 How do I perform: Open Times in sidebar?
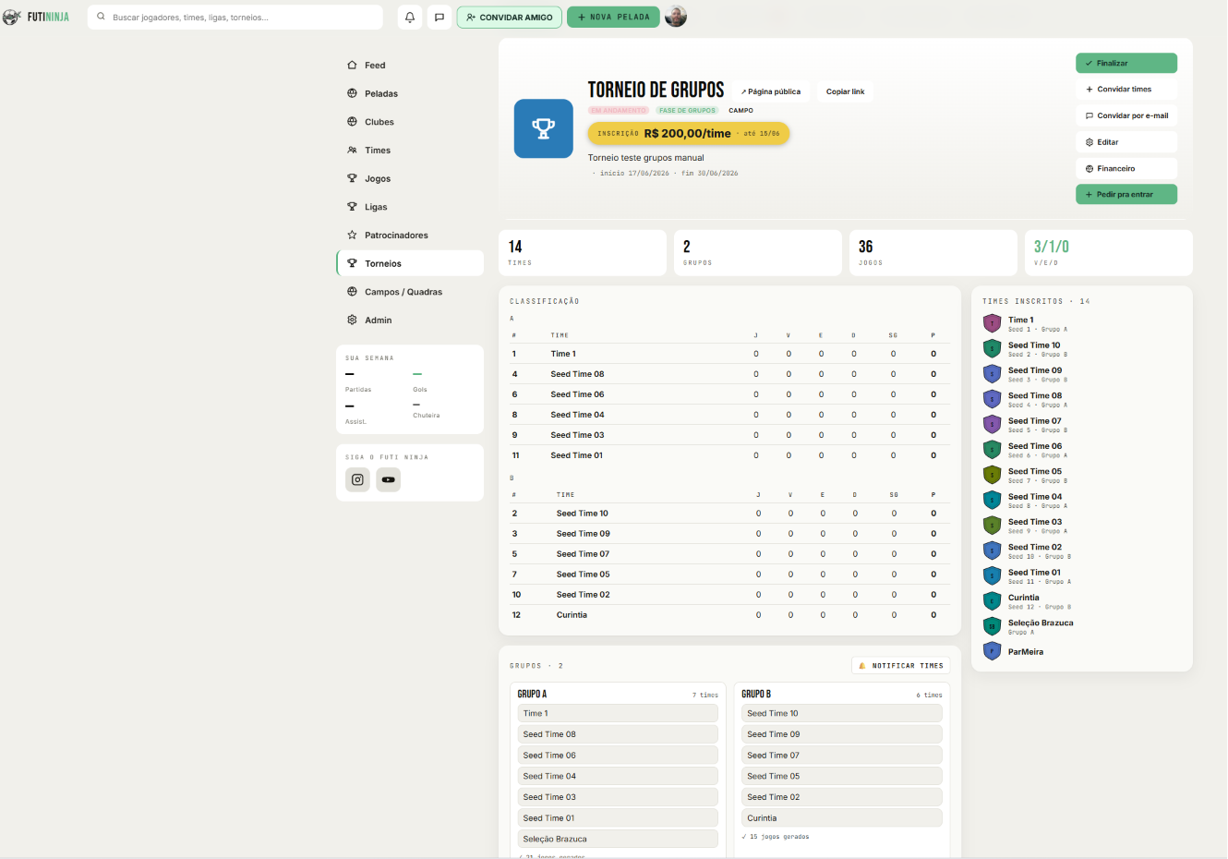pos(410,150)
